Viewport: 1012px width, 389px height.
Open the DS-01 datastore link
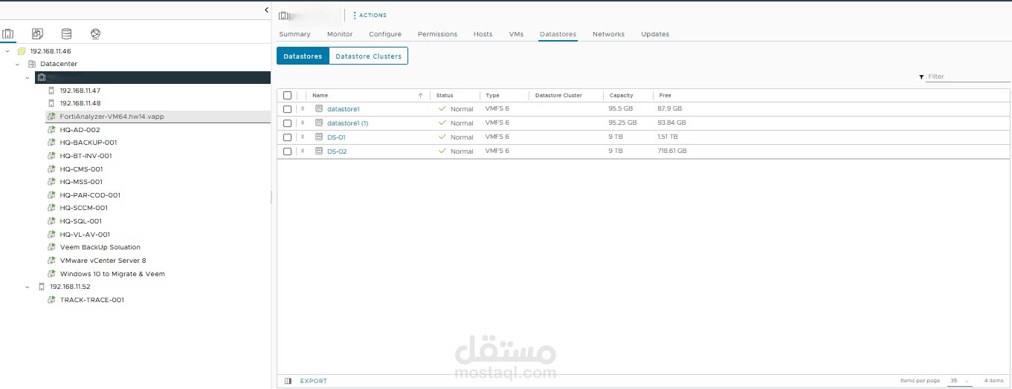336,137
